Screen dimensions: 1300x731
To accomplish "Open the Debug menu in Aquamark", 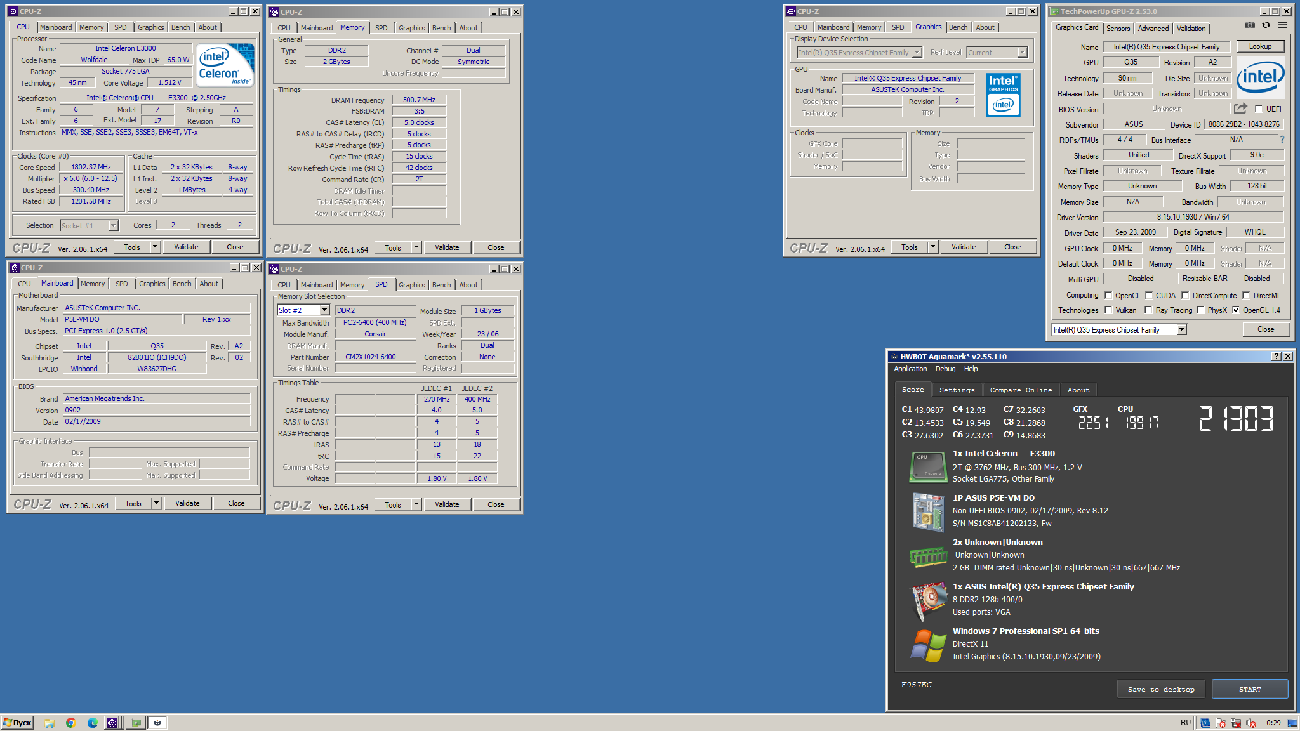I will [945, 369].
